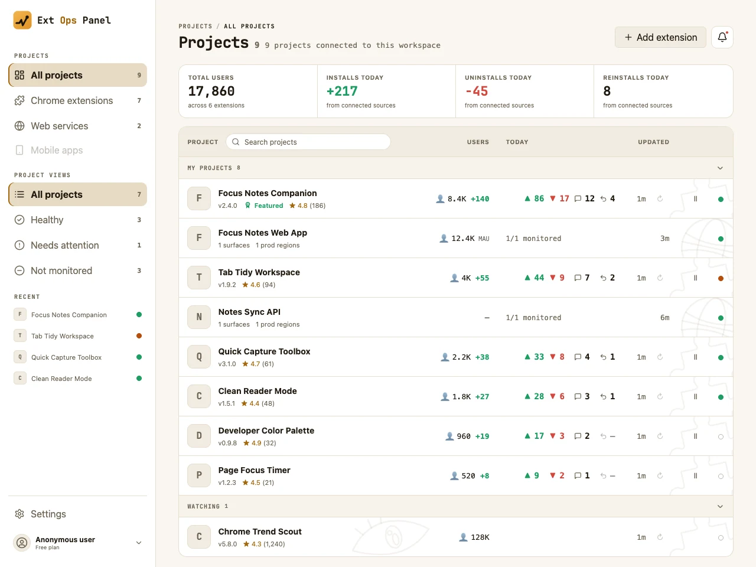The image size is (756, 567).
Task: Click the Focus Notes Companion letter avatar
Action: 199,198
